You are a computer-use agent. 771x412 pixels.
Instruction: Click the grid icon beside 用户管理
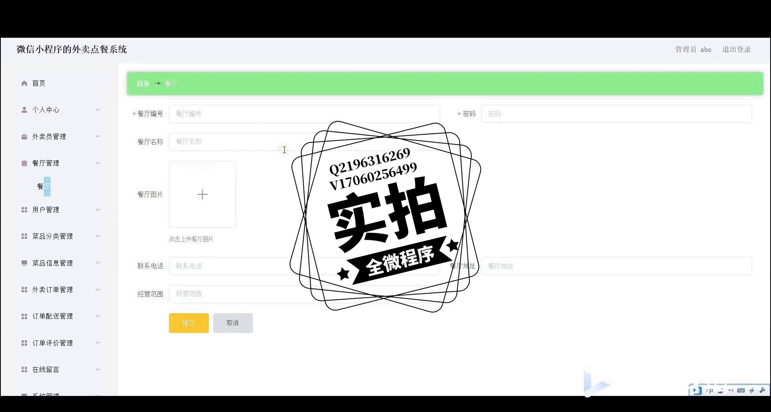click(x=24, y=210)
